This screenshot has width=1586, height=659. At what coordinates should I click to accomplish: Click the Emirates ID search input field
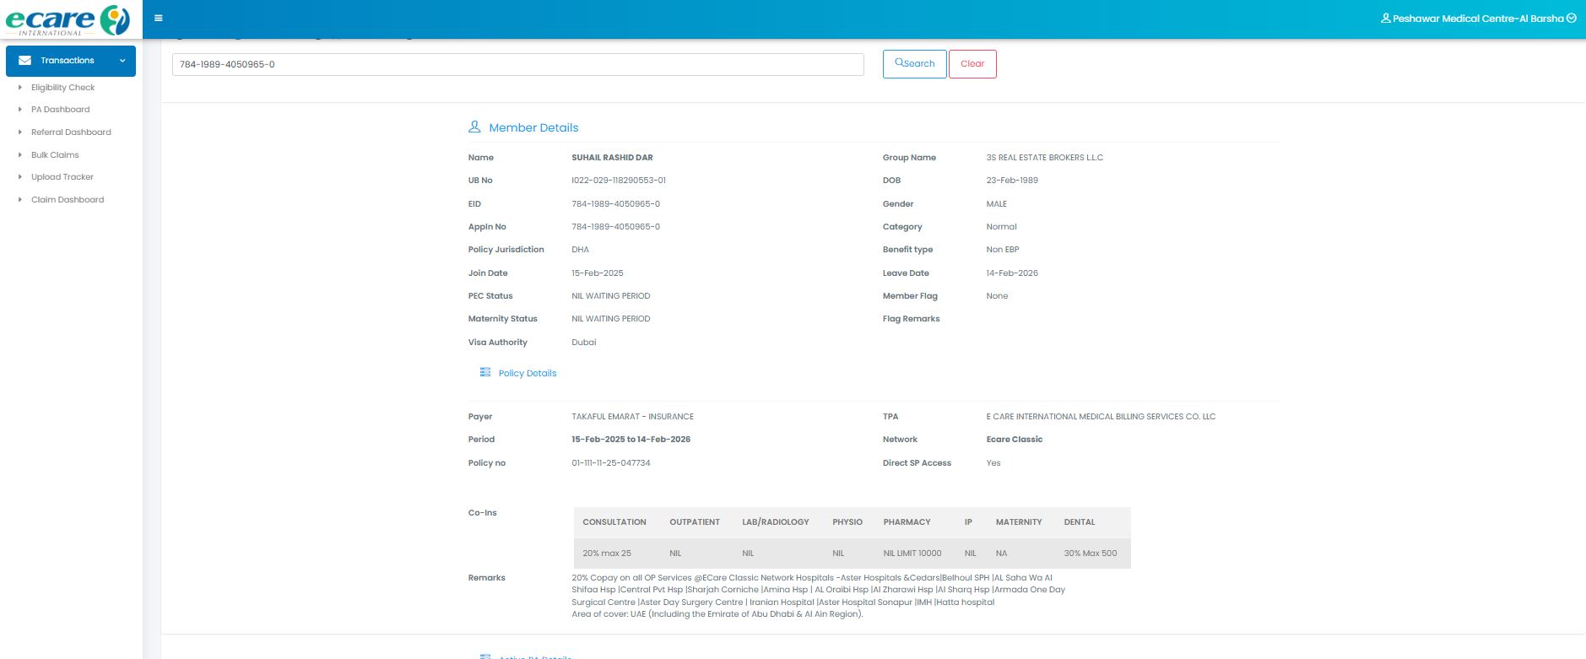pos(517,64)
